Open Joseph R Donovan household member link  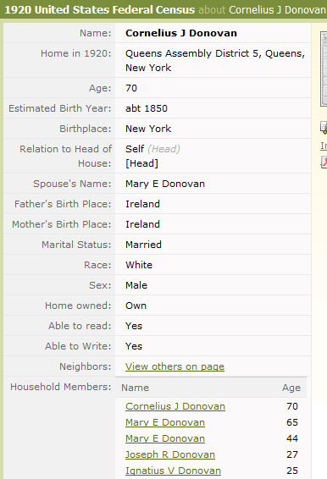tap(170, 454)
